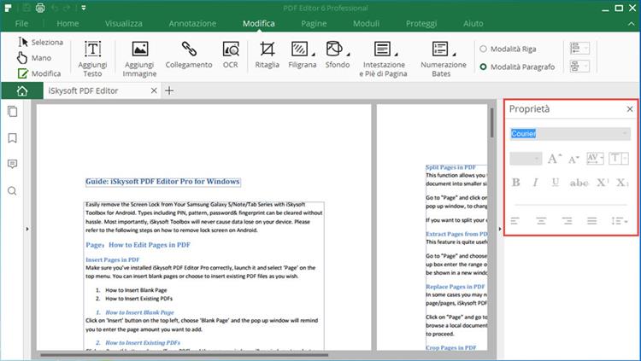Switch to the Moduli tab
Viewport: 641px width, 361px height.
pyautogui.click(x=367, y=24)
